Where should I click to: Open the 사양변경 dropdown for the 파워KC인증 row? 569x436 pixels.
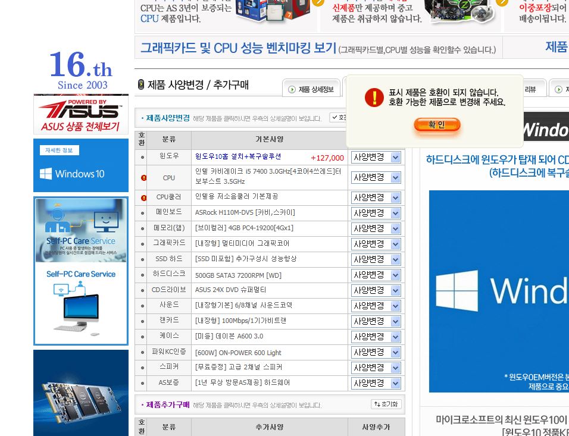pos(376,352)
